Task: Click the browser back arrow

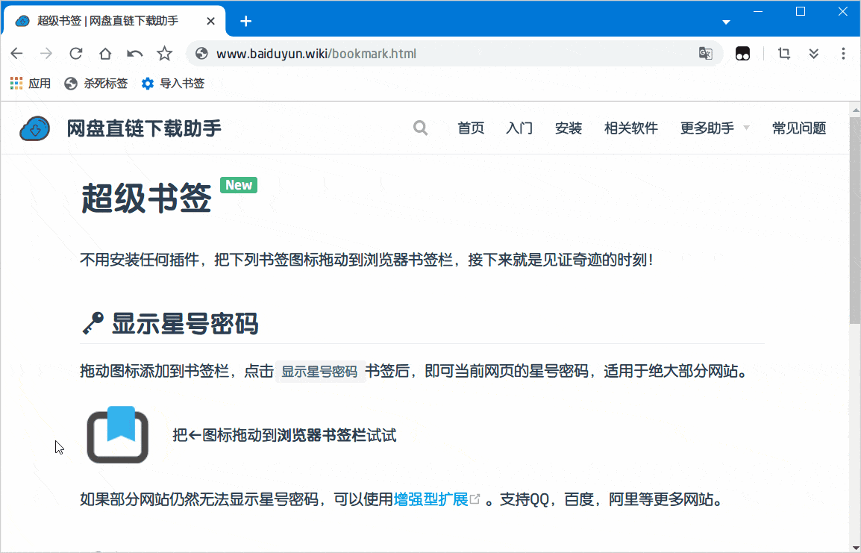Action: pos(17,53)
